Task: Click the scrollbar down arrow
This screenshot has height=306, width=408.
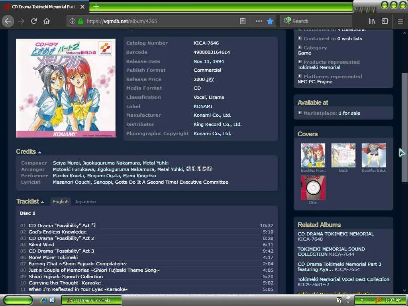Action: [x=405, y=290]
